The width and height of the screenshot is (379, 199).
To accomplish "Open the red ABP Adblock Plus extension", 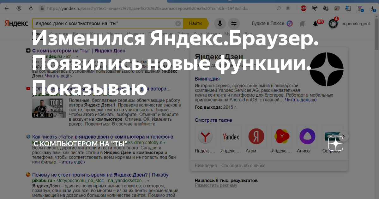I will (x=303, y=9).
